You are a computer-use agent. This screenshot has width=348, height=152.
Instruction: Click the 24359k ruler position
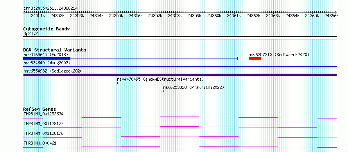[x=194, y=16]
